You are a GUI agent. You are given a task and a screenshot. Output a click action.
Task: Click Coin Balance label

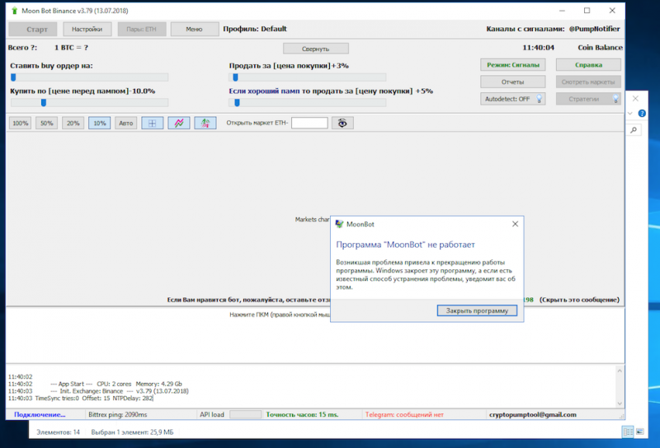click(600, 48)
